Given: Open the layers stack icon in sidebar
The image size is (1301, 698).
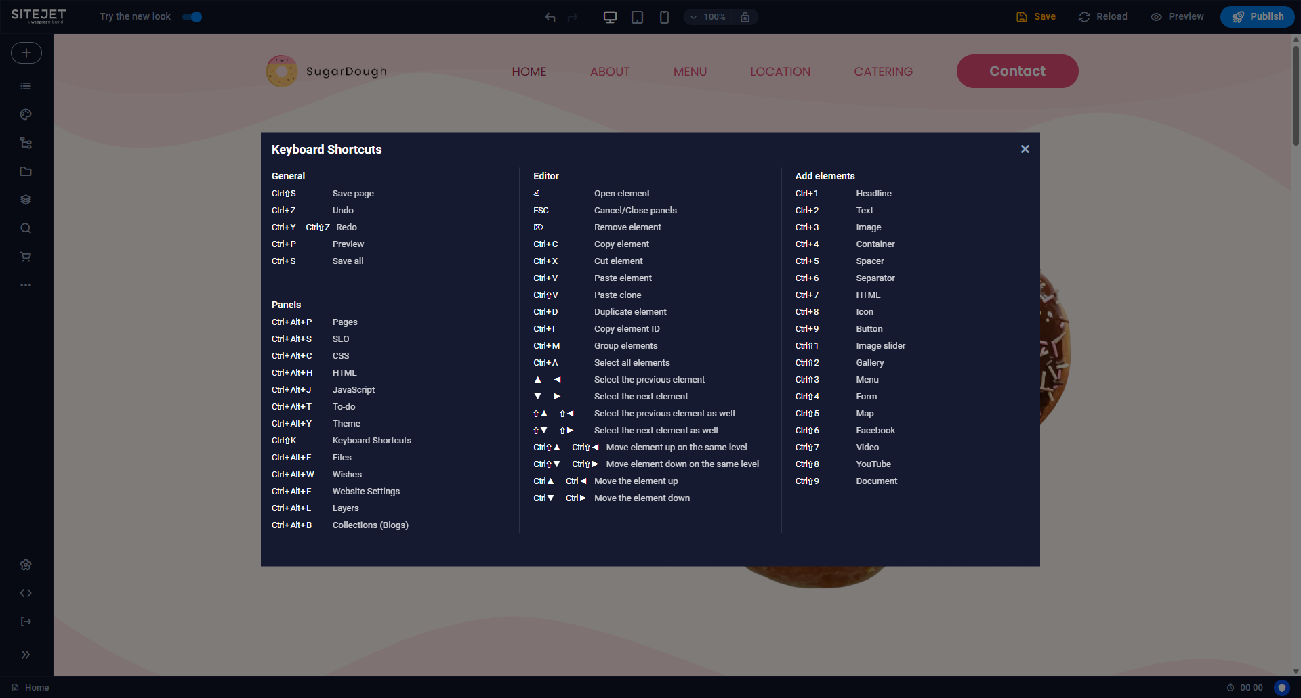Looking at the screenshot, I should point(26,200).
